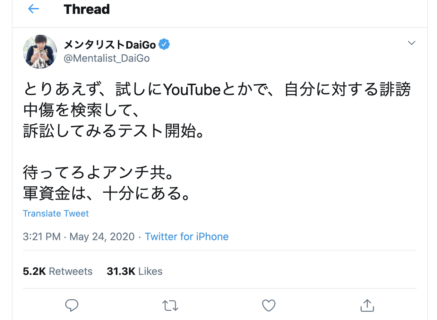Open the 3:21 PM May 24 timestamp

pos(79,237)
